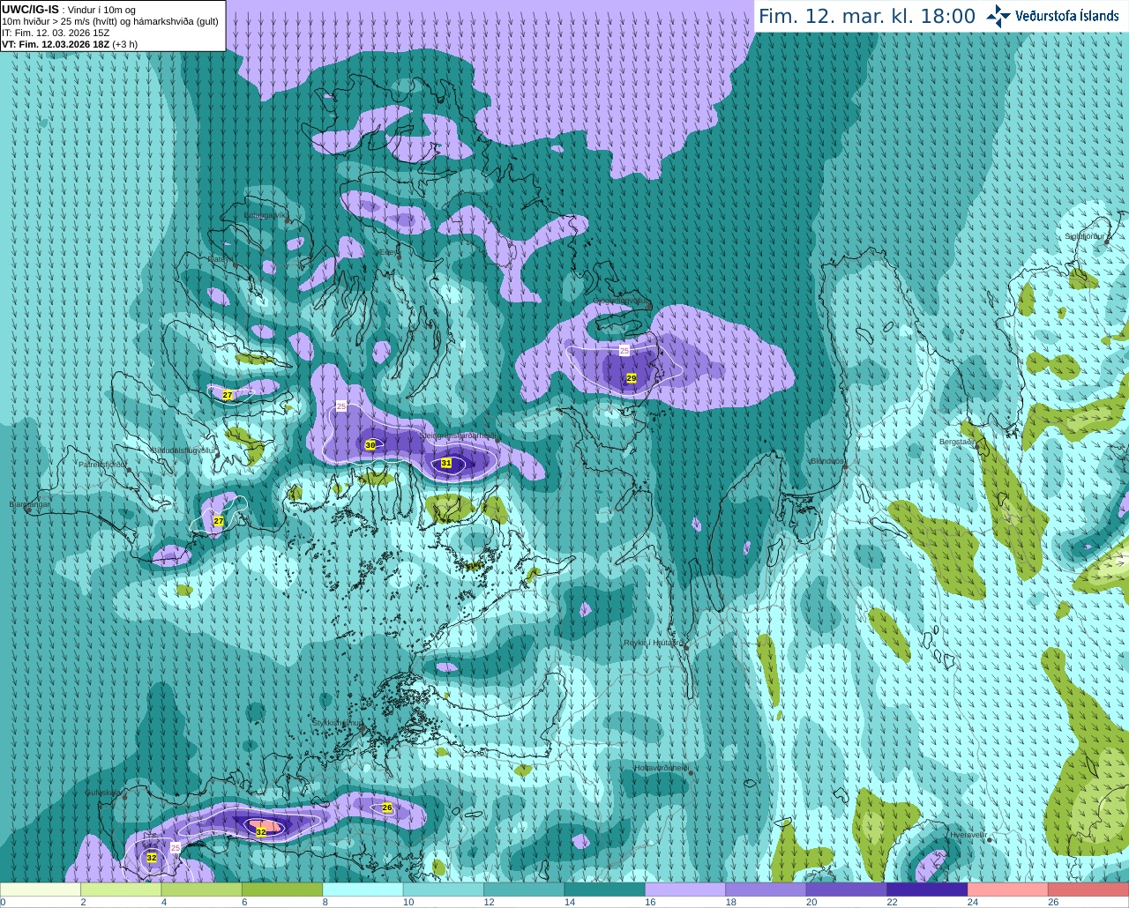Click the yellow 26 max gust marker

click(x=387, y=808)
